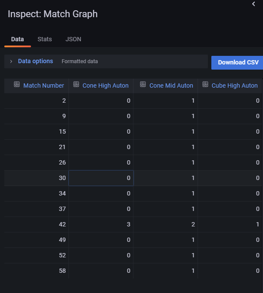
Task: Collapse the inspect panel with the top chevron
Action: point(254,4)
